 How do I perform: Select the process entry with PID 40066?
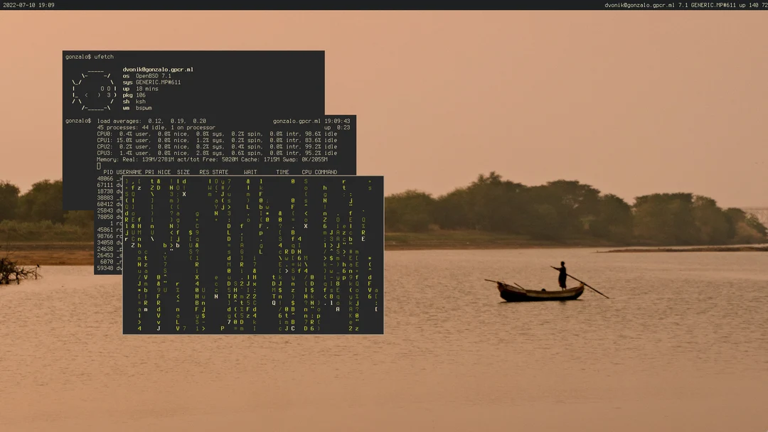click(105, 178)
